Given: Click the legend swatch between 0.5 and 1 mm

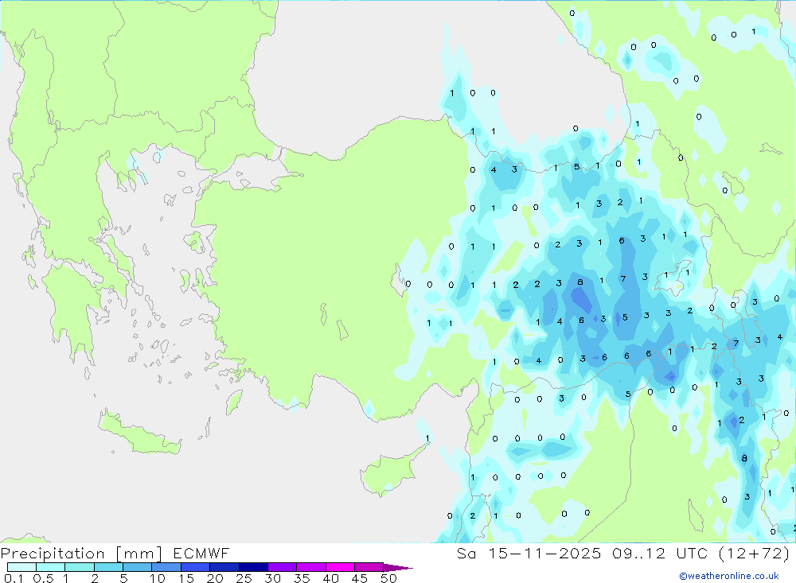Looking at the screenshot, I should 51,567.
